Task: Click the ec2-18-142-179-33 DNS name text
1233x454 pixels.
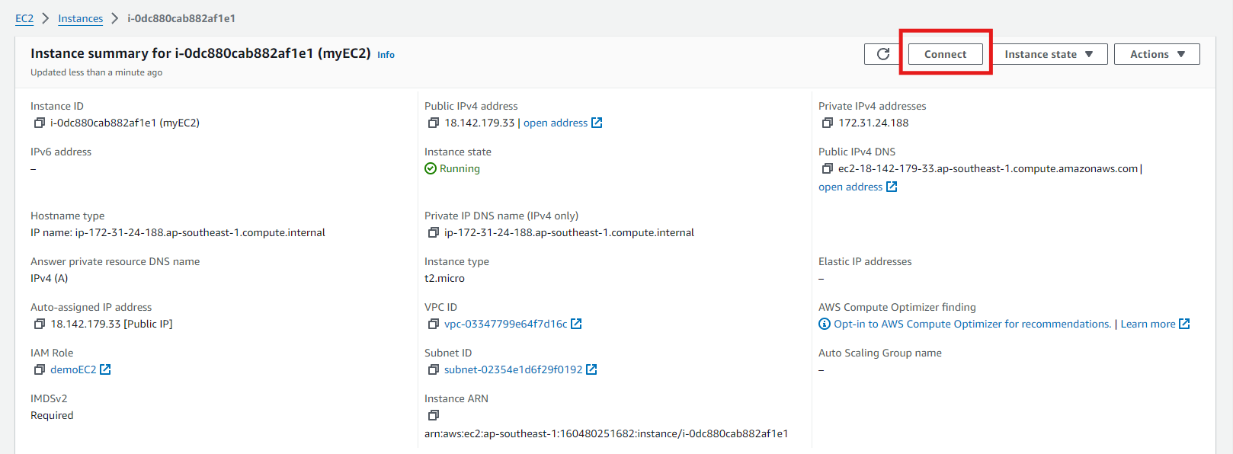Action: pyautogui.click(x=988, y=168)
